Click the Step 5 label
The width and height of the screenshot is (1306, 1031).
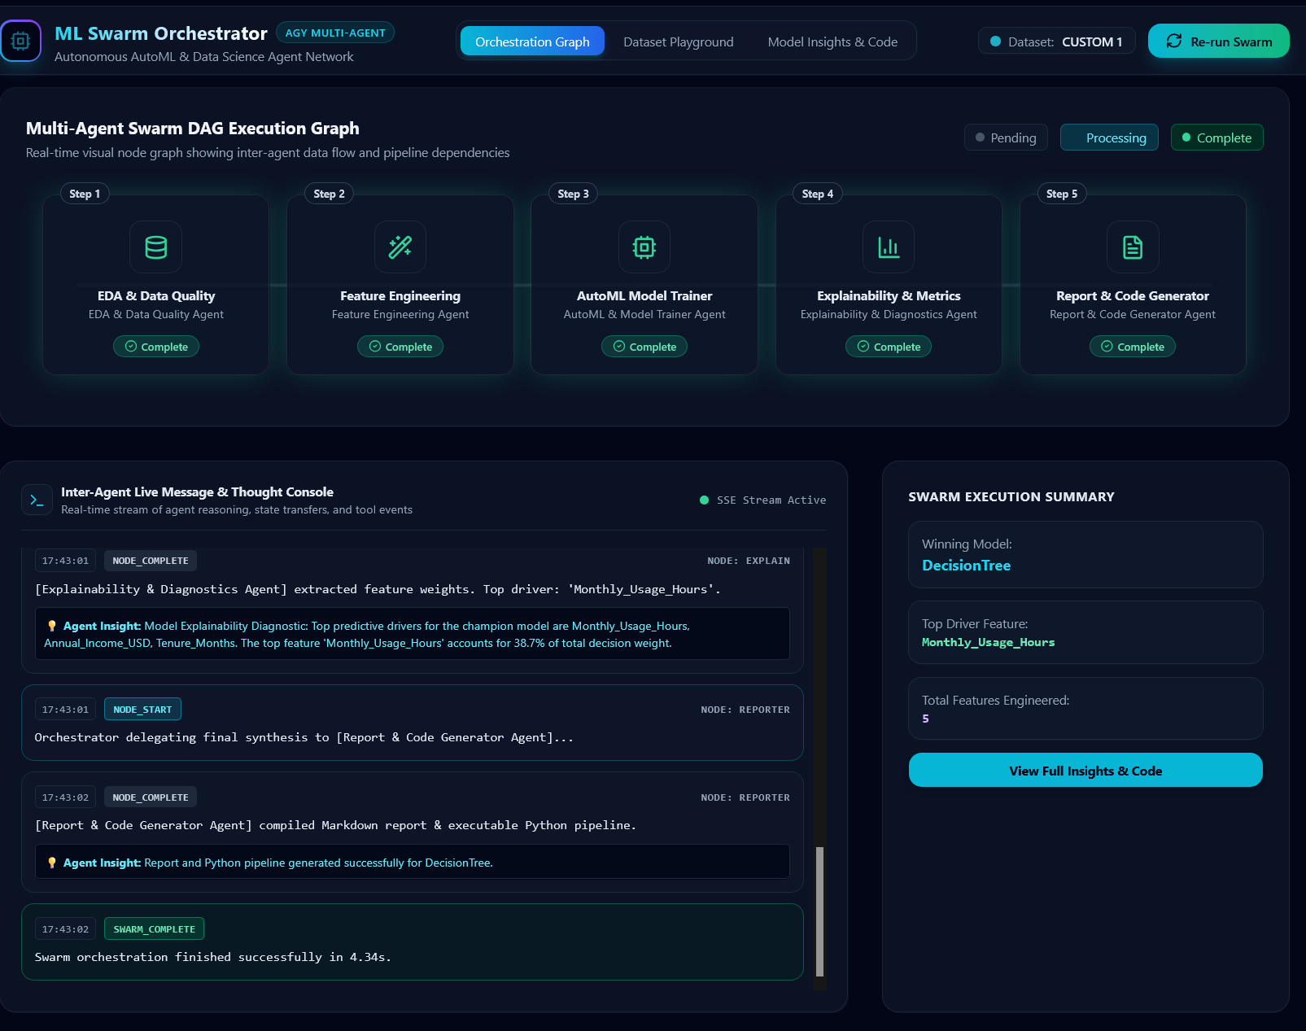click(x=1061, y=194)
